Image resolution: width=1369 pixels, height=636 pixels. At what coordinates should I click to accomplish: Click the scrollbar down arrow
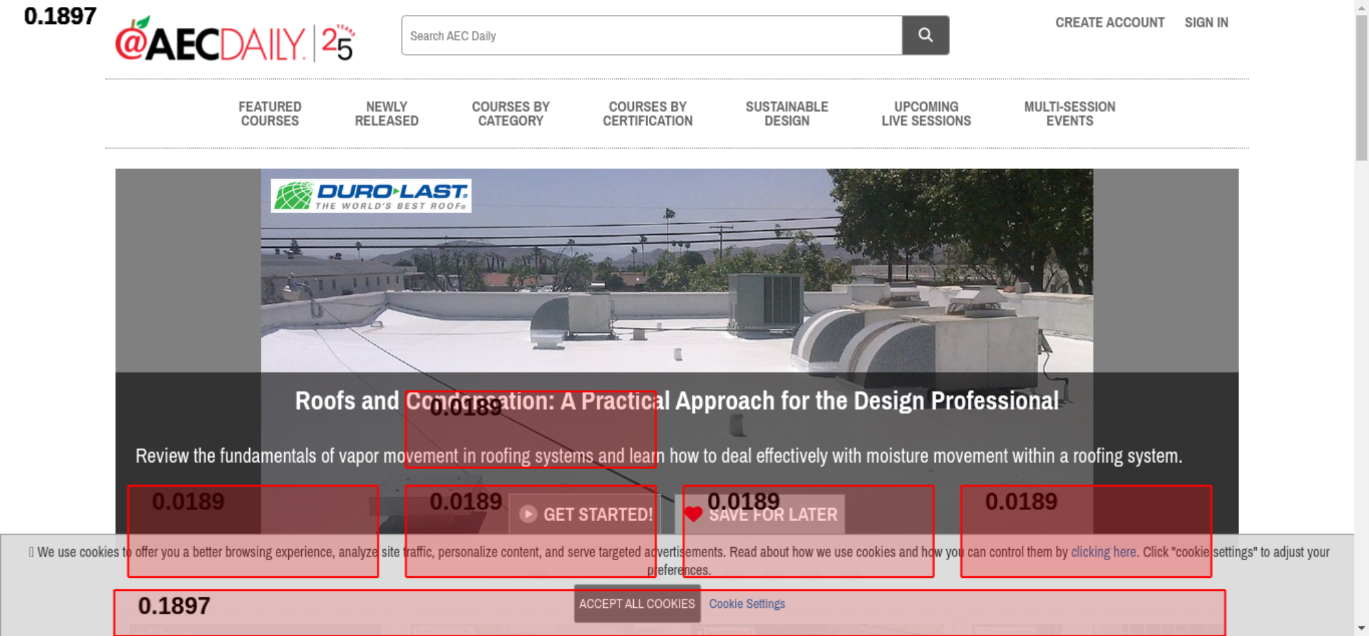click(1361, 628)
